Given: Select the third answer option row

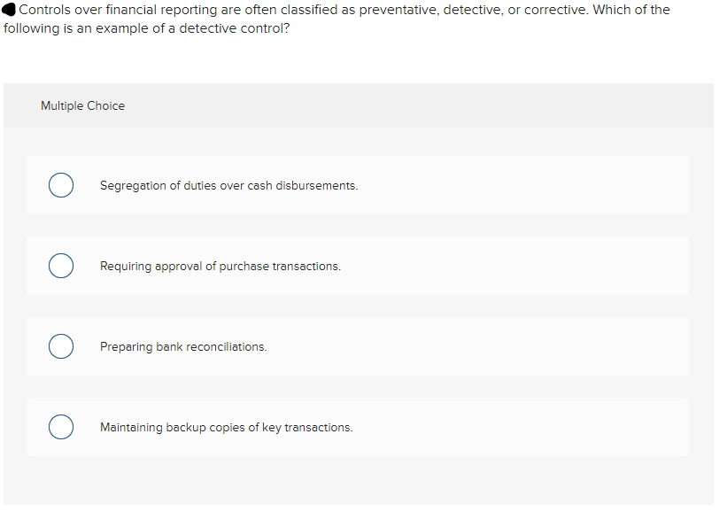Looking at the screenshot, I should (x=358, y=346).
